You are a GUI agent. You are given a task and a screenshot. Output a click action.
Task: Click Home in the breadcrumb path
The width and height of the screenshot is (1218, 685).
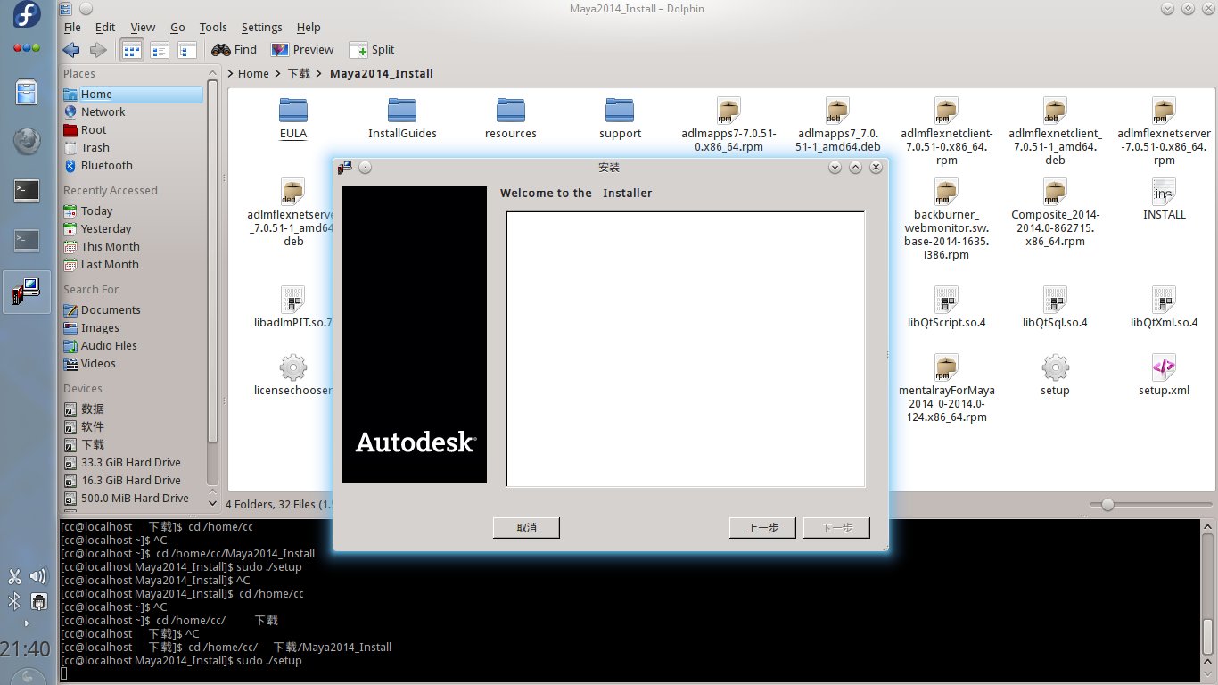click(x=253, y=73)
